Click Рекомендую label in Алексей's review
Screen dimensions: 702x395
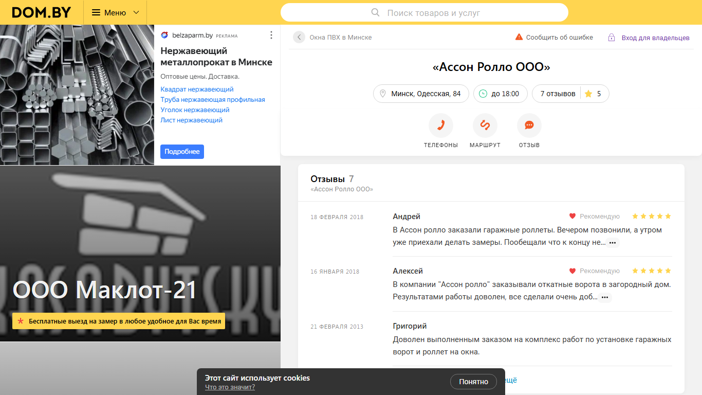click(x=600, y=271)
